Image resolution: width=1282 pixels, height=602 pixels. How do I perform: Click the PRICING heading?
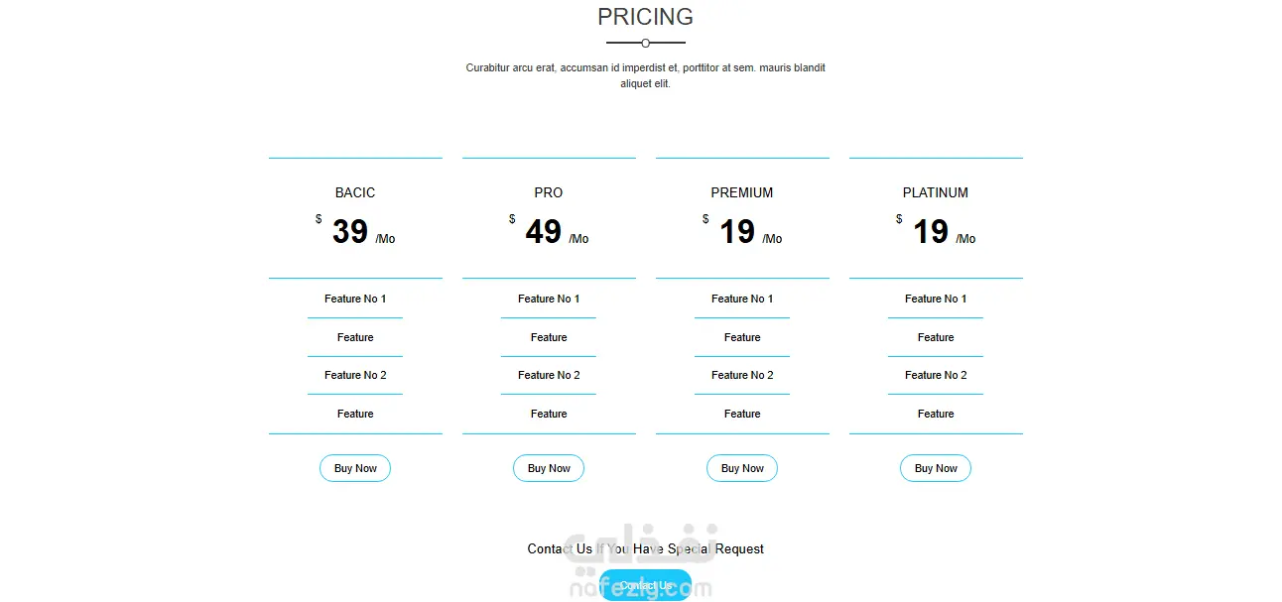646,17
